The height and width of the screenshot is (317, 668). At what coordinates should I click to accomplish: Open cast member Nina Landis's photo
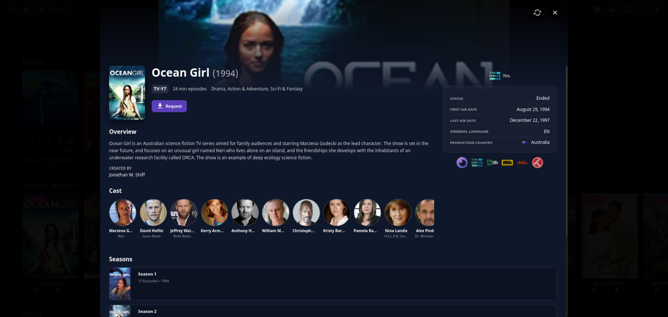pos(398,212)
